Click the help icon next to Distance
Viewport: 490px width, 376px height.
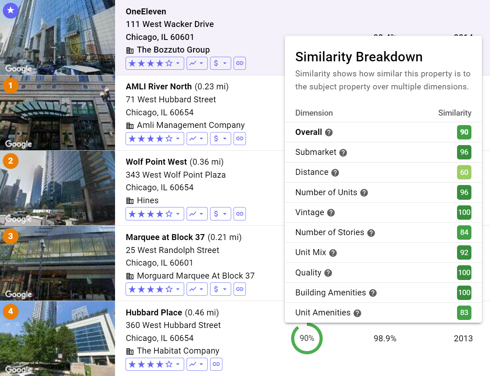coord(335,172)
